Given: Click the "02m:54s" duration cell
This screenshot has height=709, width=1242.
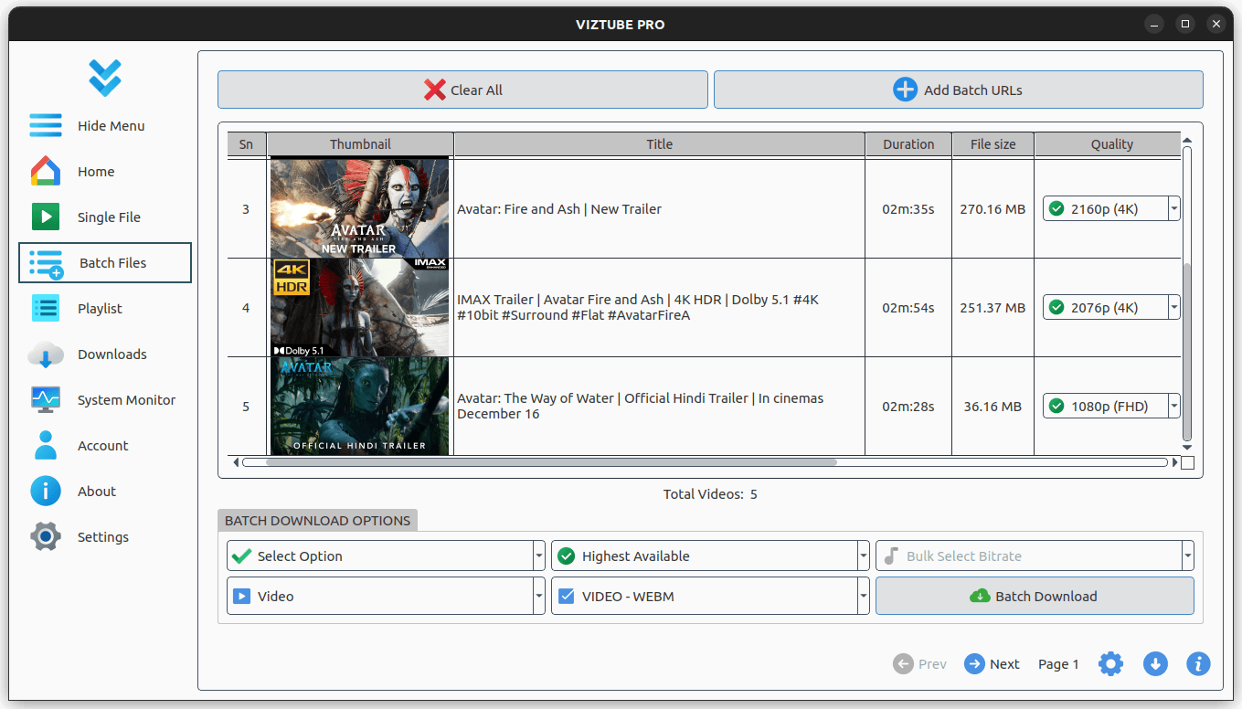Looking at the screenshot, I should (908, 308).
